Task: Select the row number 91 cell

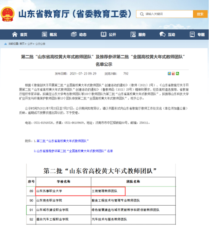Action: (31, 210)
